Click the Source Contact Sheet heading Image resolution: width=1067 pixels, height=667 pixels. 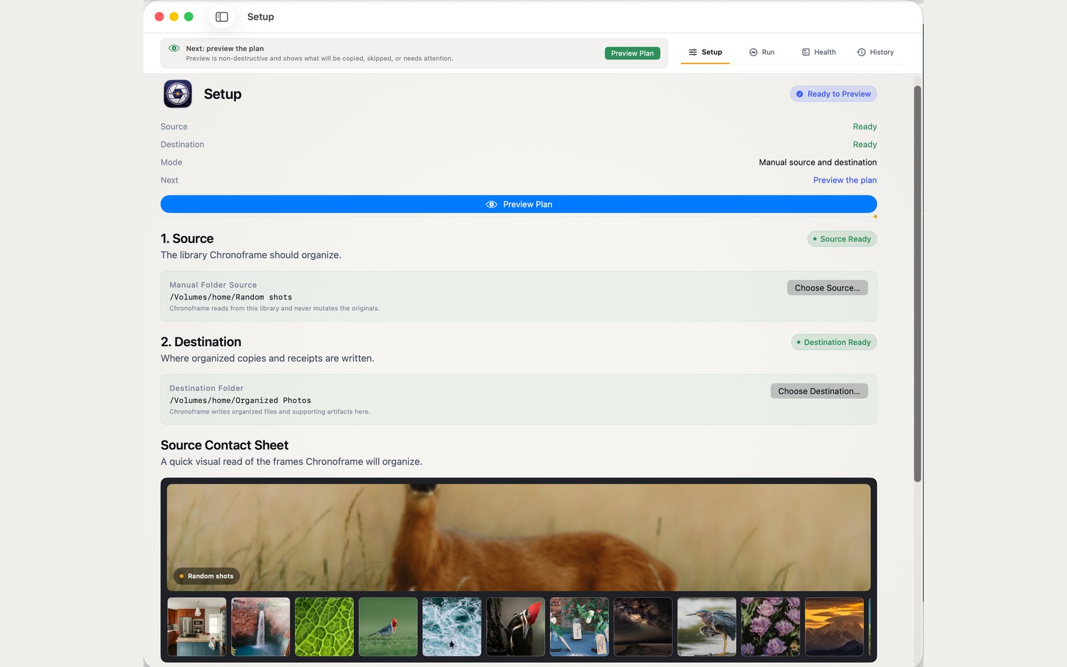point(225,445)
